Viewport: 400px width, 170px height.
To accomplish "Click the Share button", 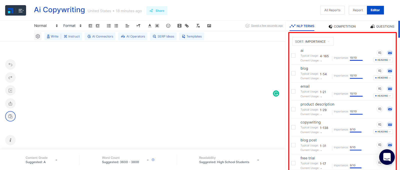I will (x=157, y=11).
